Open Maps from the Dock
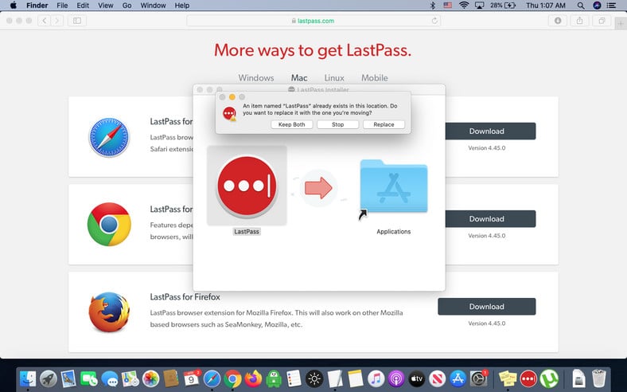Screen dimensions: 627x392 coord(130,378)
